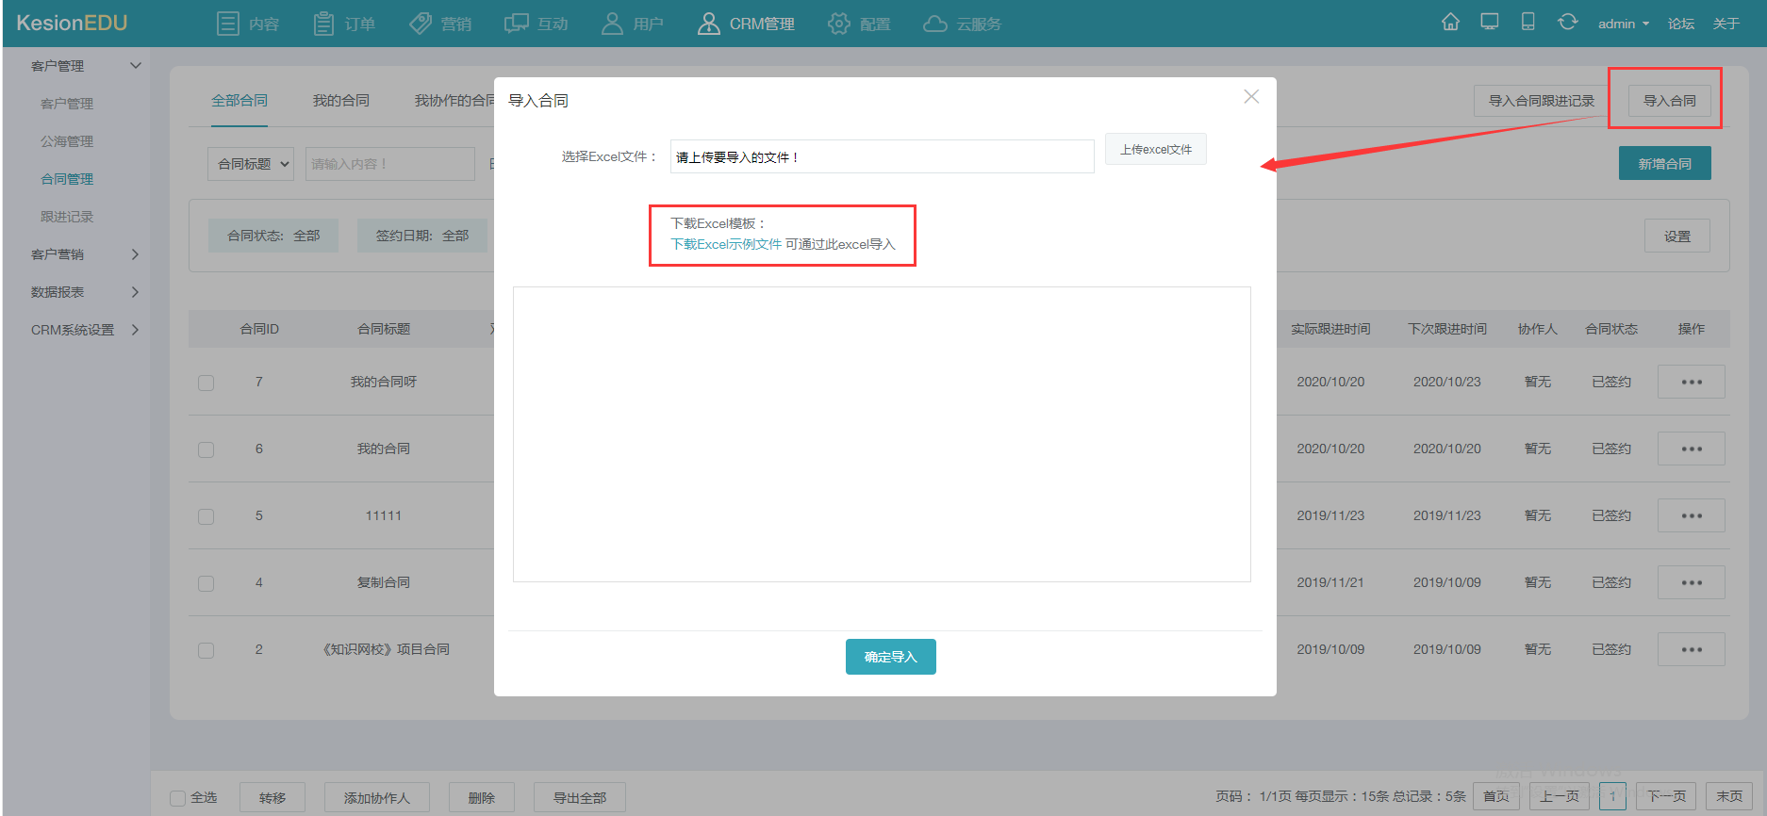The image size is (1767, 816).
Task: Click the refresh cache icon
Action: [x=1567, y=22]
